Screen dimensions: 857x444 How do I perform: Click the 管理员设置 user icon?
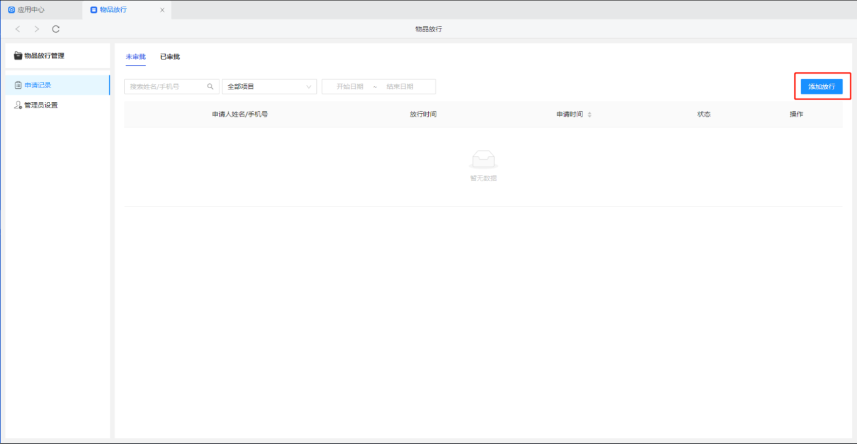(18, 105)
